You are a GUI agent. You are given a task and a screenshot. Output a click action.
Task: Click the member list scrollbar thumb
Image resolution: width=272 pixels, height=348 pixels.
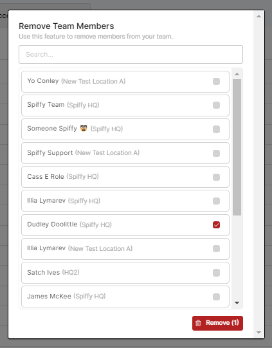pyautogui.click(x=237, y=147)
